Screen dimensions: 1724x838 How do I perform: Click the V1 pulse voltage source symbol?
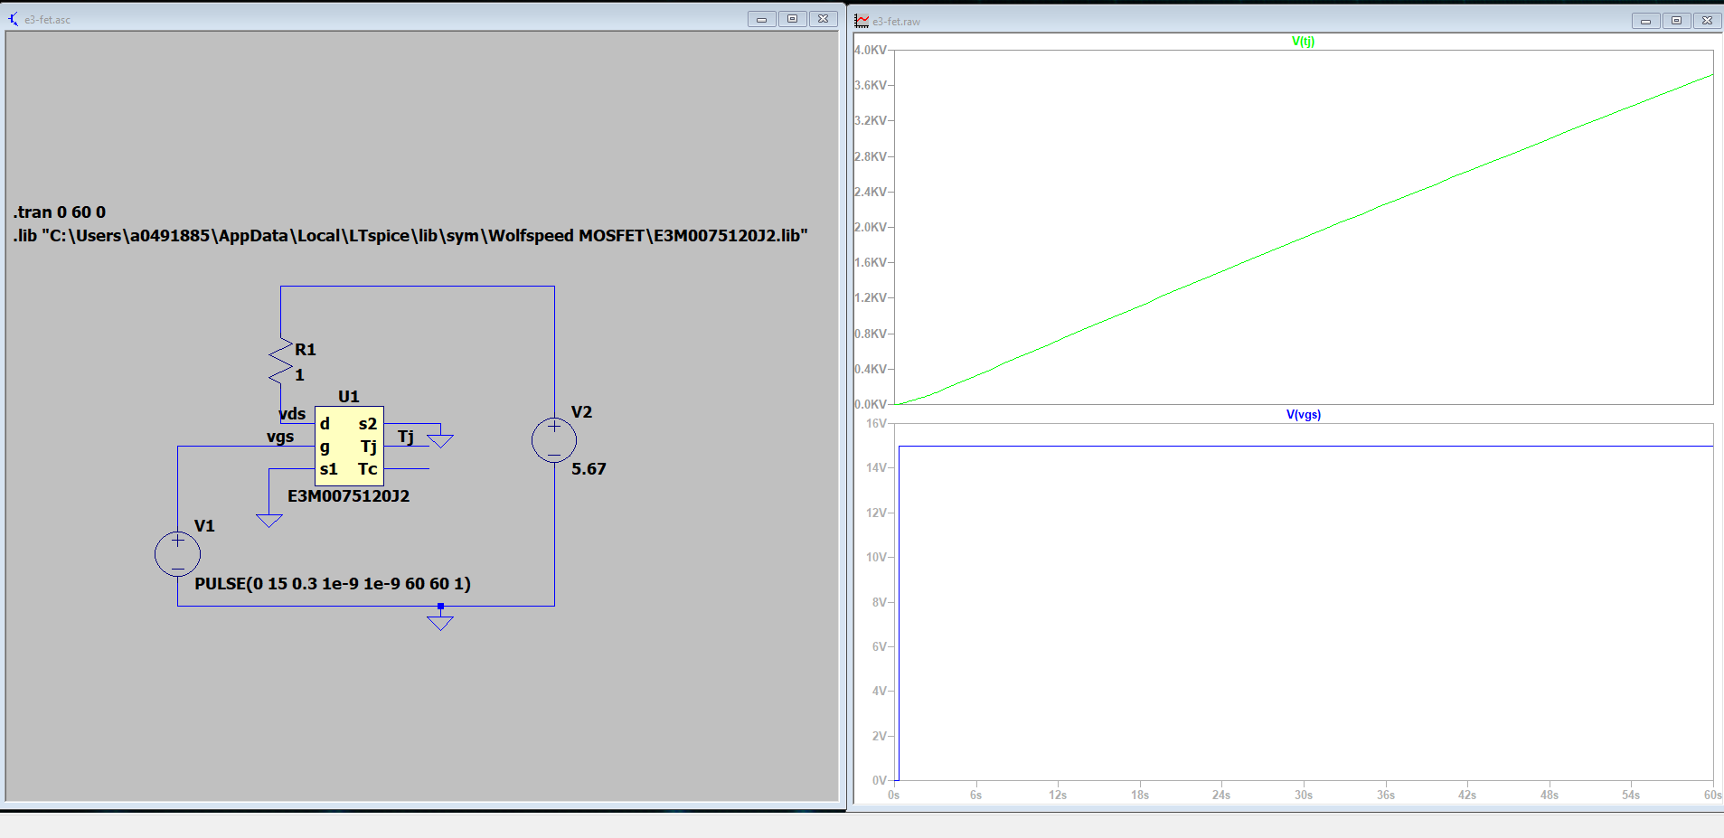(x=177, y=554)
